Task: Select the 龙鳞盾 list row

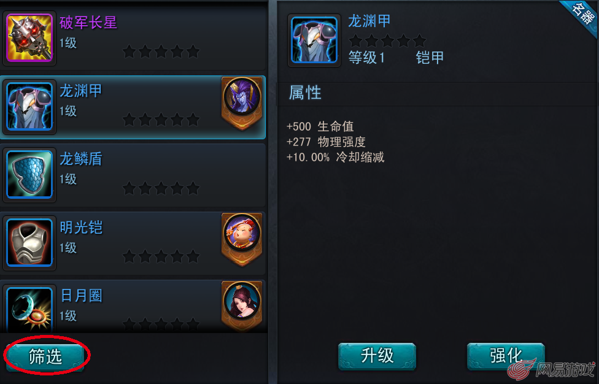Action: tap(133, 175)
